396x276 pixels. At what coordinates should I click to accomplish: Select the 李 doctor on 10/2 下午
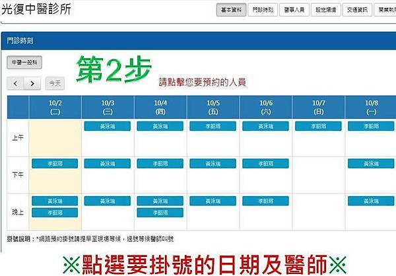click(x=55, y=164)
